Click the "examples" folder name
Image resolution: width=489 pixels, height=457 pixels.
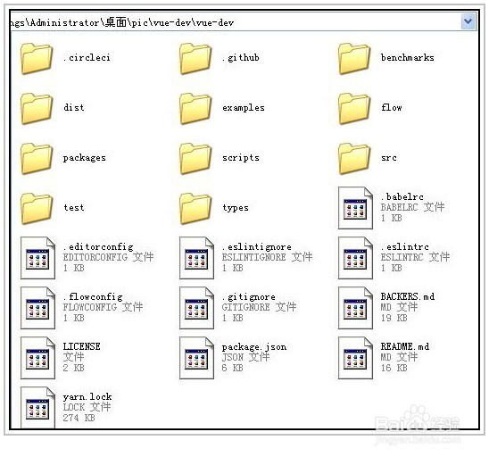point(244,108)
